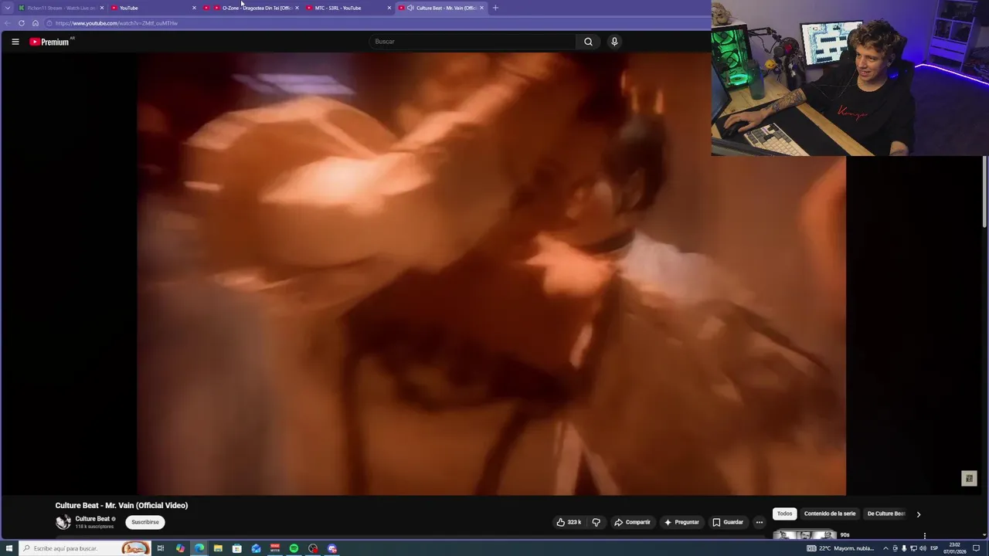Open Copilot from the taskbar
The width and height of the screenshot is (989, 556).
pos(180,548)
